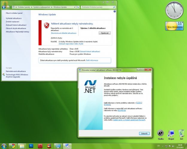Click the forward navigation arrow in Control Panel

pos(8,7)
